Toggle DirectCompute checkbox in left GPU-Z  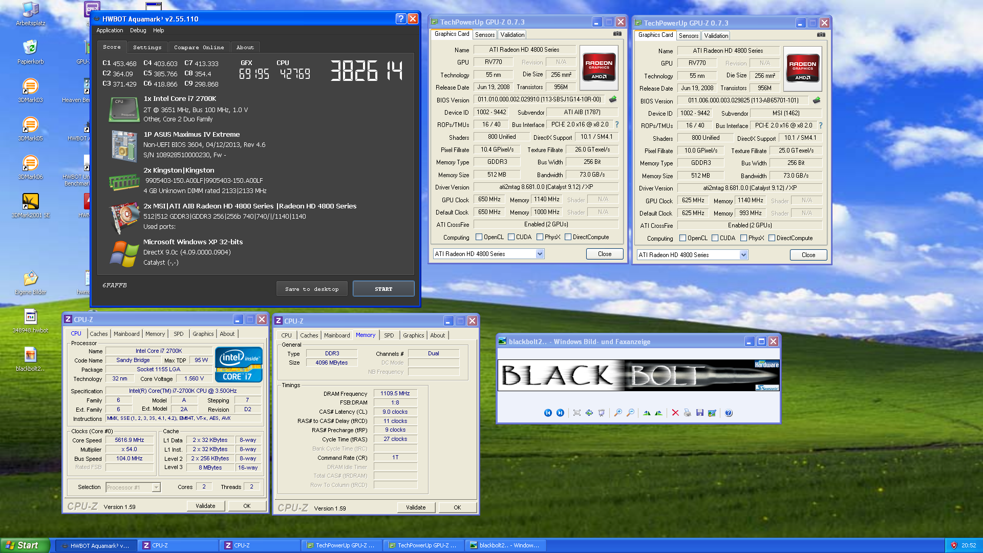(x=568, y=237)
